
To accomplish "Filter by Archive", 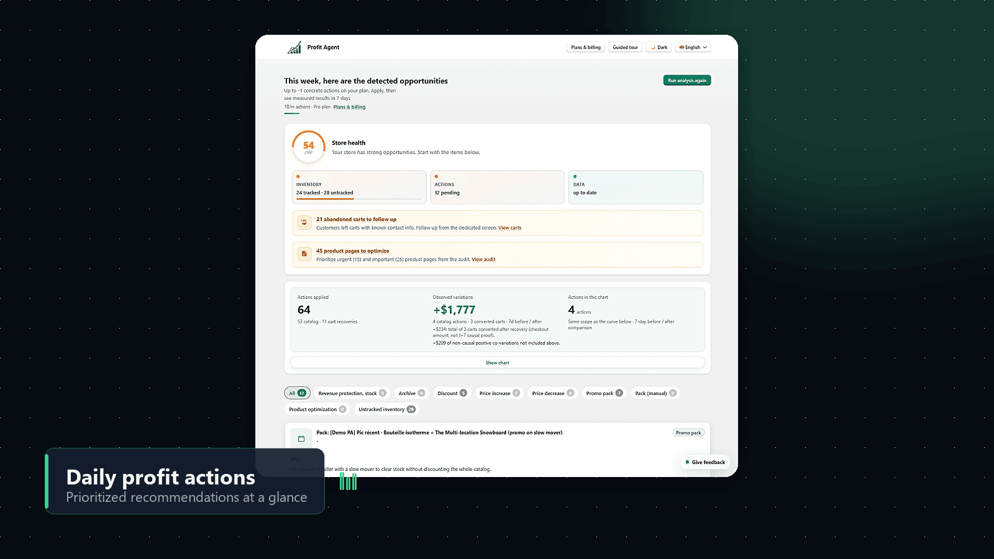I will 411,393.
